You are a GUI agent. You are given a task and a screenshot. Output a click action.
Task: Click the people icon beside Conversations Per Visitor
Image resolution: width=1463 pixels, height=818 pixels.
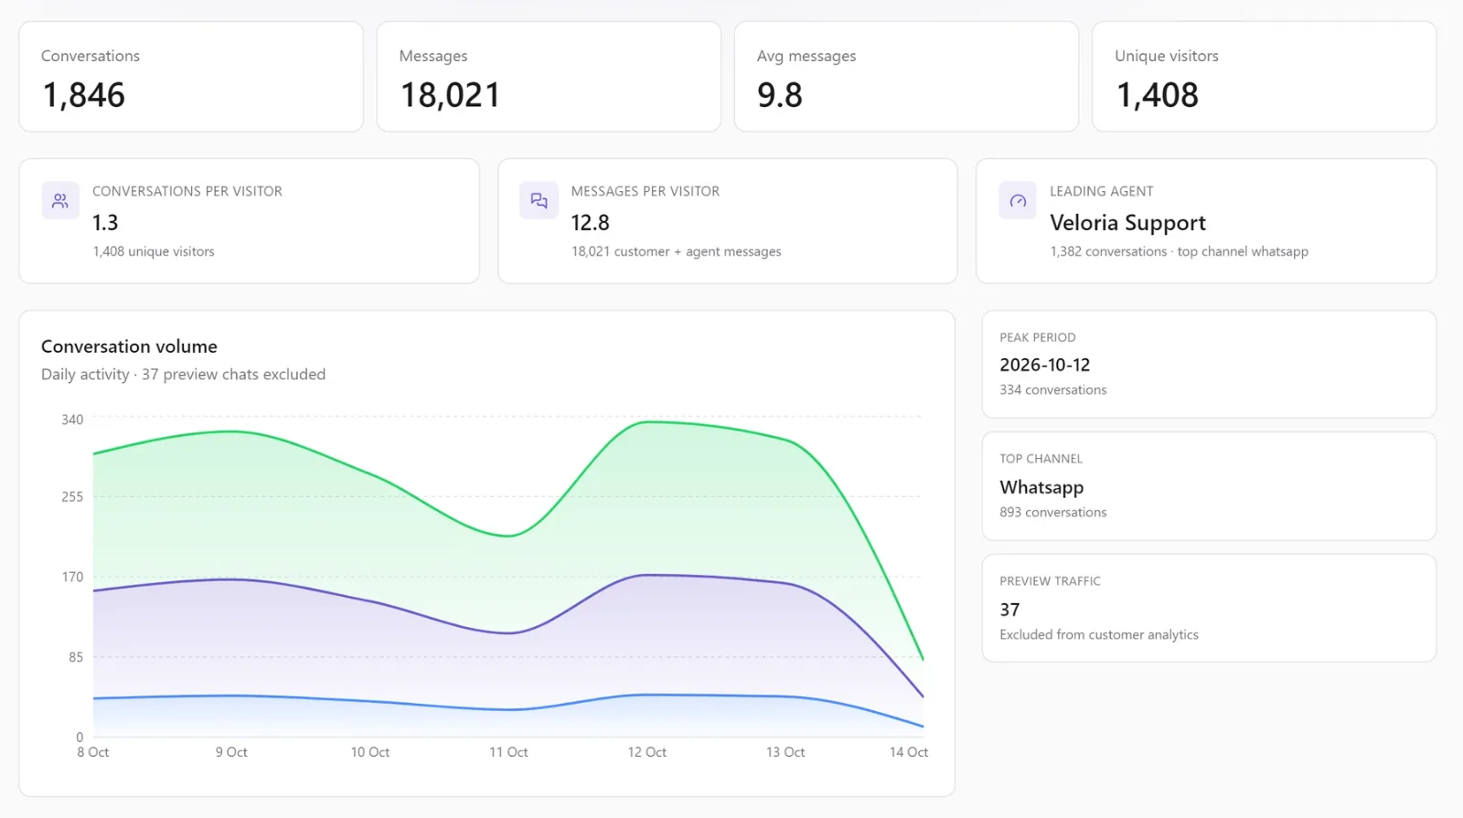[60, 201]
